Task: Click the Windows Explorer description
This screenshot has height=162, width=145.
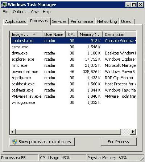Action: click(120, 59)
